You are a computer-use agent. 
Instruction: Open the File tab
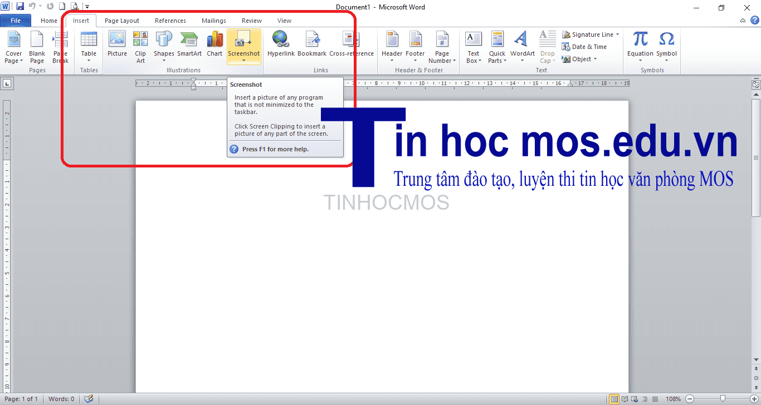pyautogui.click(x=16, y=21)
